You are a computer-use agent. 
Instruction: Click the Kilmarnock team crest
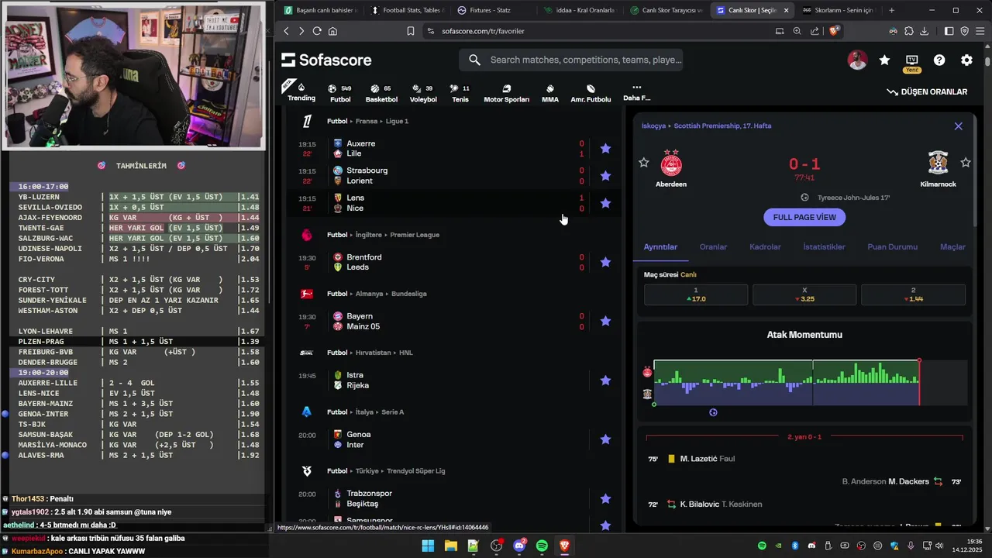click(938, 164)
